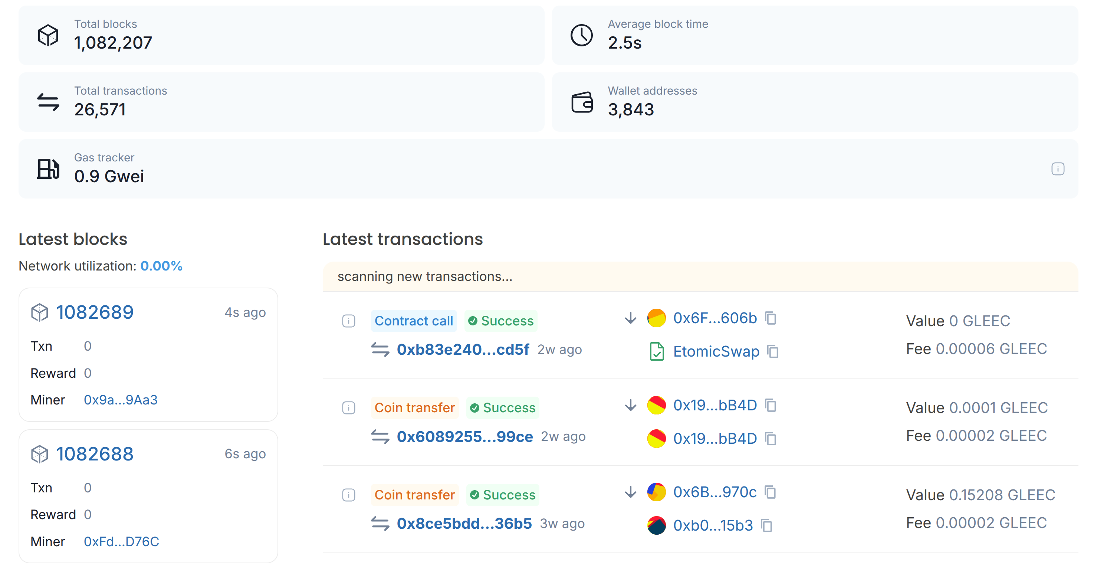The image size is (1097, 564).
Task: Copy the 0xb0...15b3 recipient address
Action: 766,525
